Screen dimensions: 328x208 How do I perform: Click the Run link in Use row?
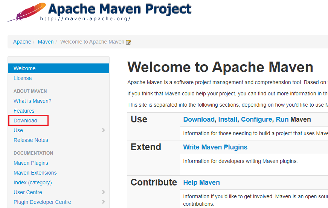282,119
